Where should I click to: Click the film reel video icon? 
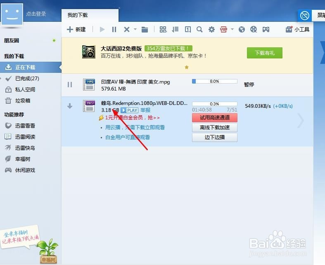(254, 29)
